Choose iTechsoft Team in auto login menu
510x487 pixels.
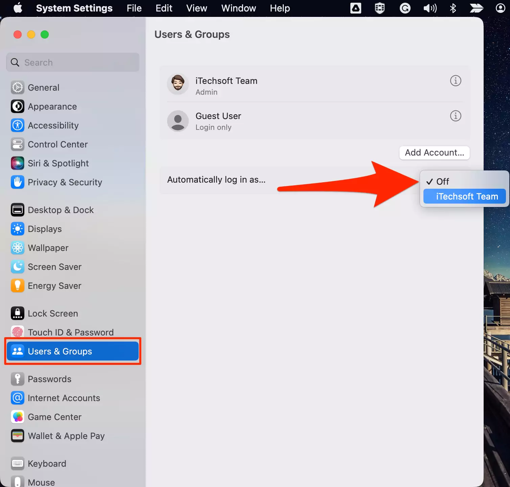[x=464, y=196]
